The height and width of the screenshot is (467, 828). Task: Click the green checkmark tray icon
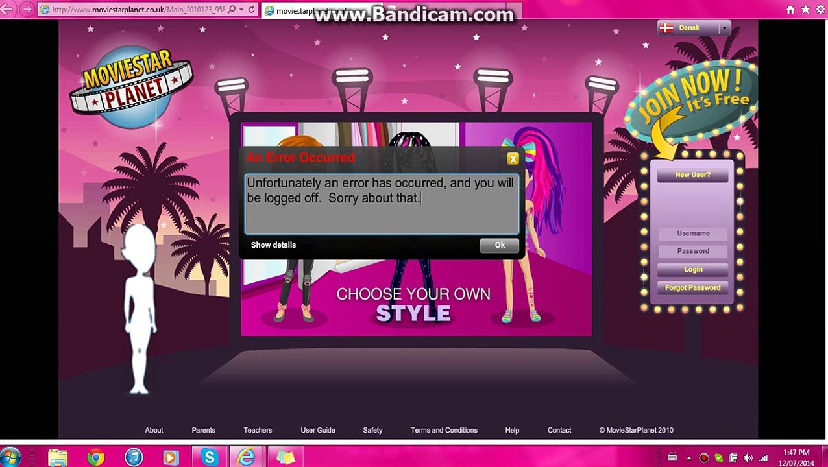(718, 458)
